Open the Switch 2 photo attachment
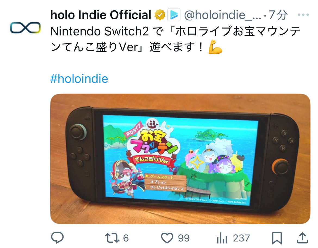 (x=180, y=159)
